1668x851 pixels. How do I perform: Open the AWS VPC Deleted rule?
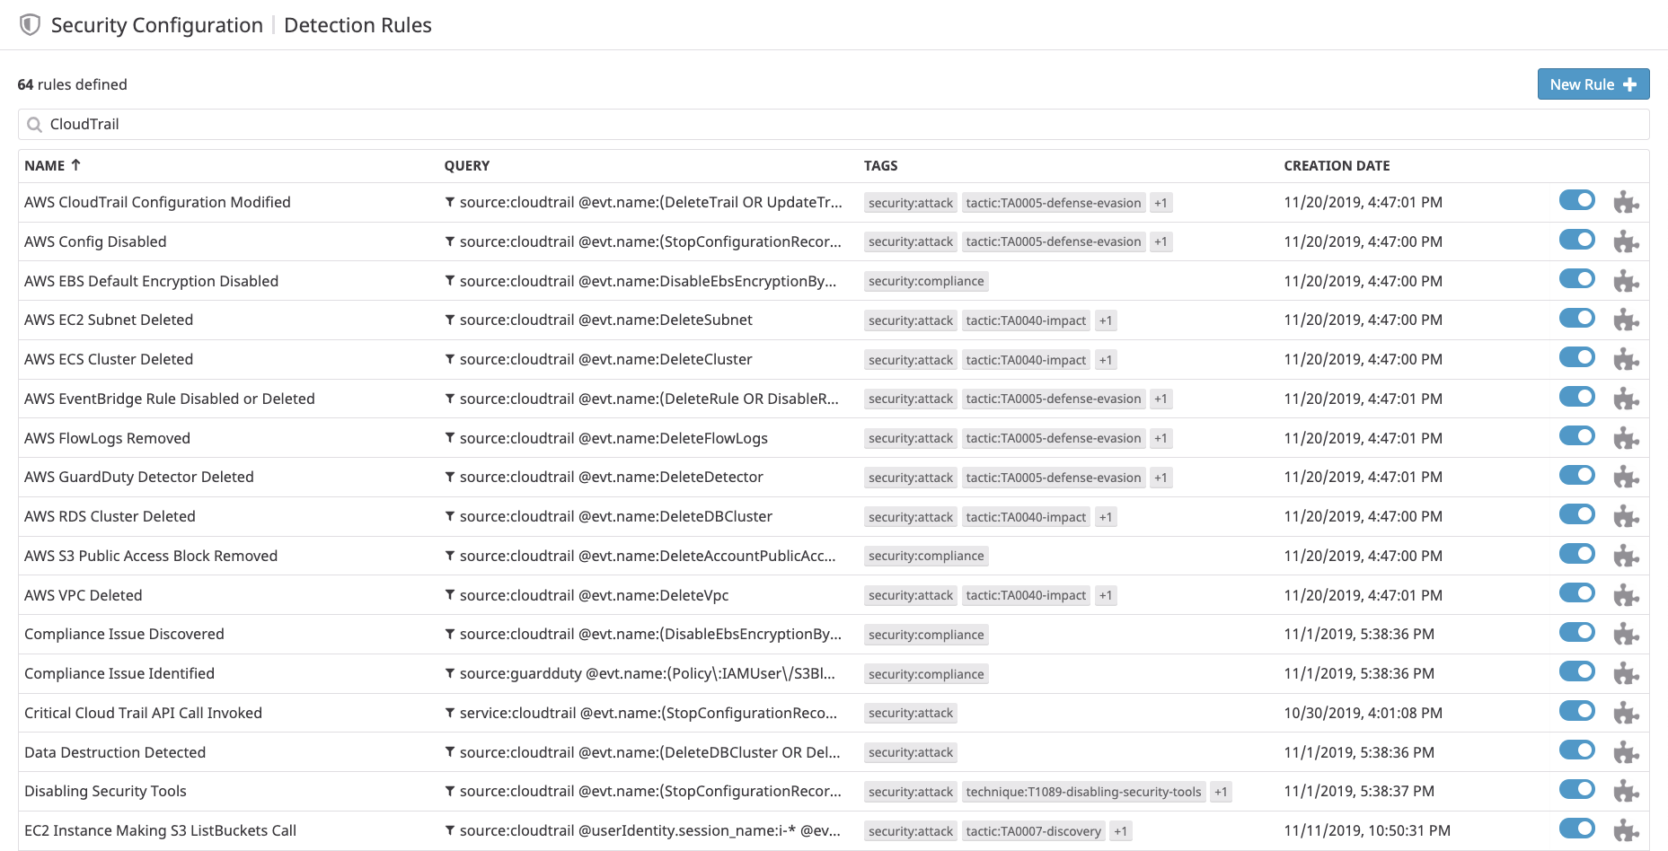[84, 595]
